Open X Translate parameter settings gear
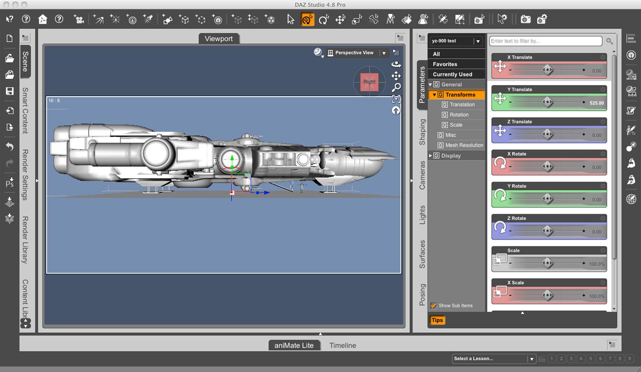This screenshot has width=641, height=372. [603, 57]
